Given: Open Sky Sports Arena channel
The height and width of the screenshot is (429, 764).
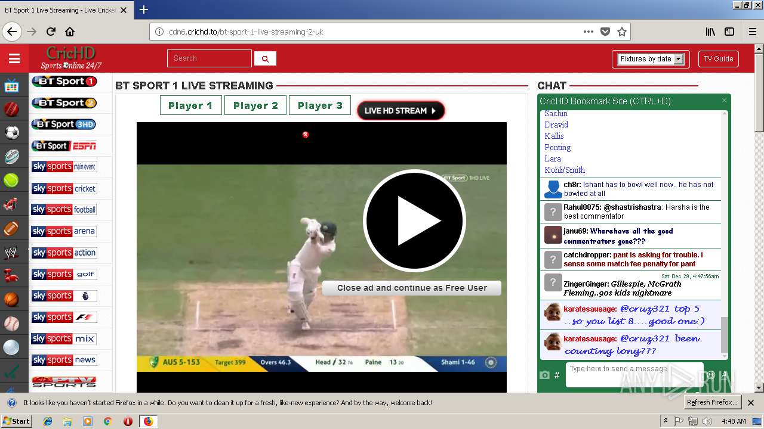Looking at the screenshot, I should (64, 231).
